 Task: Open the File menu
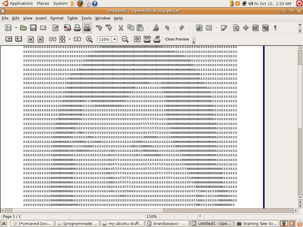click(5, 18)
